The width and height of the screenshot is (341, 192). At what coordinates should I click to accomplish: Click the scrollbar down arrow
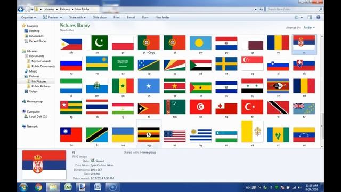tap(322, 146)
